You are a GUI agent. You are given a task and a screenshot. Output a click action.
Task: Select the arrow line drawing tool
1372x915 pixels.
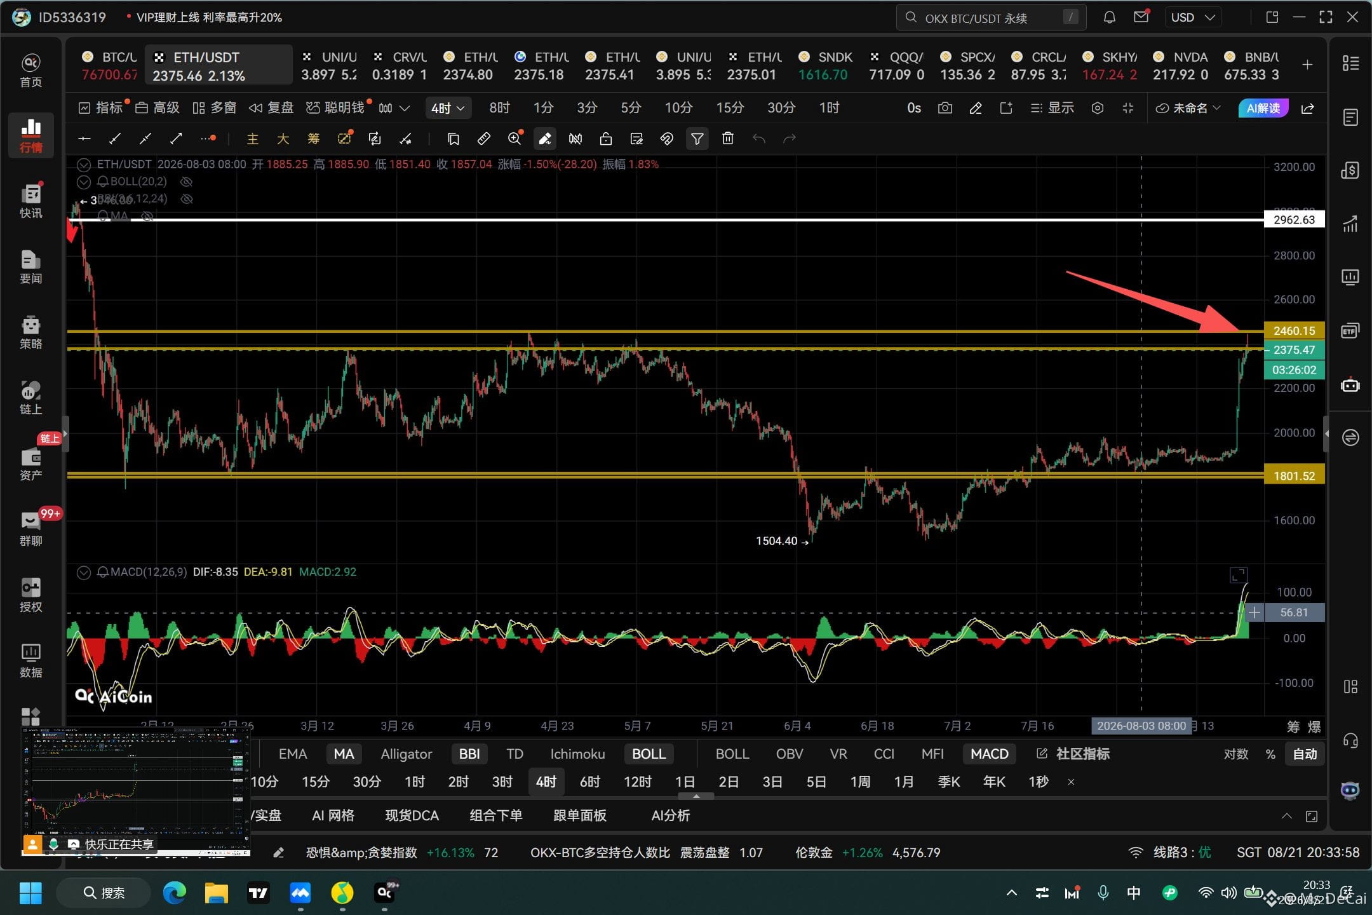pyautogui.click(x=176, y=139)
